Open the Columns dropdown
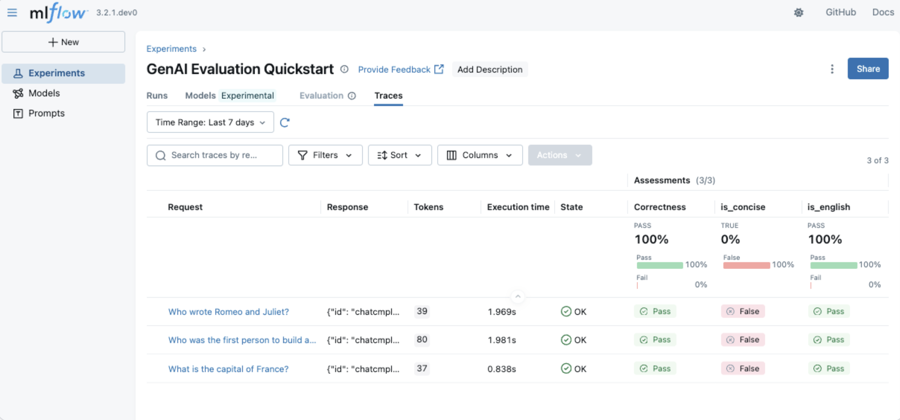Screen dimensions: 900x420 point(479,155)
